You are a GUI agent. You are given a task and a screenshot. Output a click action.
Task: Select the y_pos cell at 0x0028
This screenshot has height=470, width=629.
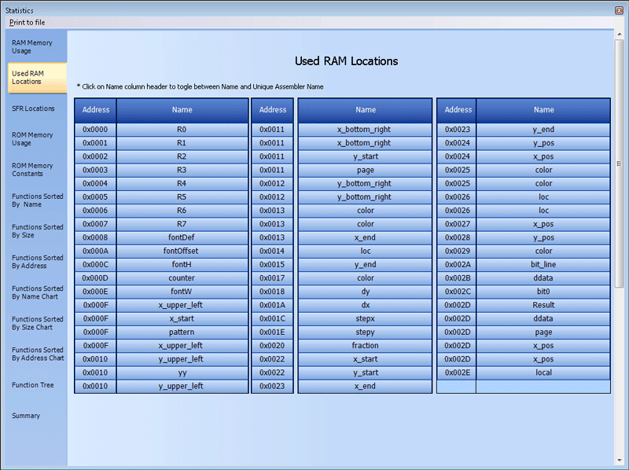(x=543, y=237)
